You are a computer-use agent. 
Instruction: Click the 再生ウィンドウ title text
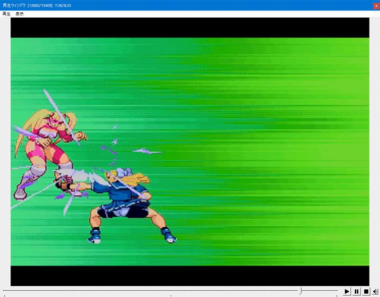click(14, 5)
